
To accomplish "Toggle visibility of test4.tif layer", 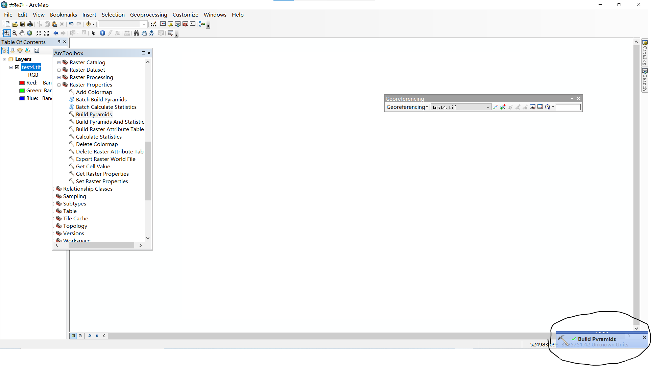I will click(17, 67).
